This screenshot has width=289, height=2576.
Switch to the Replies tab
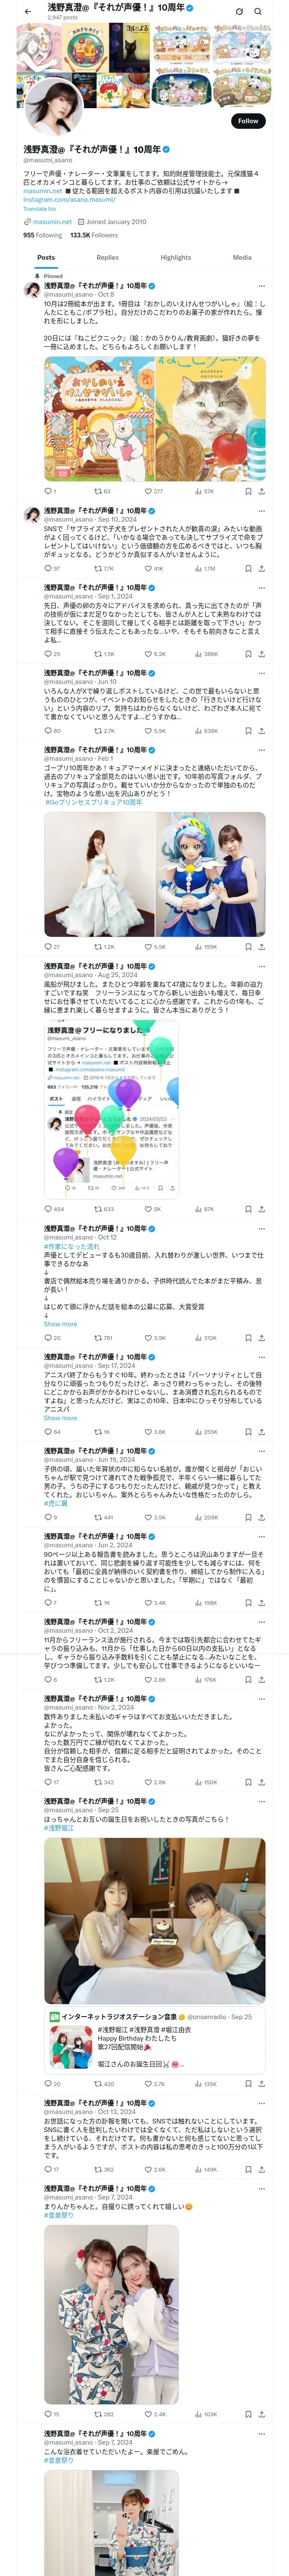tap(107, 257)
